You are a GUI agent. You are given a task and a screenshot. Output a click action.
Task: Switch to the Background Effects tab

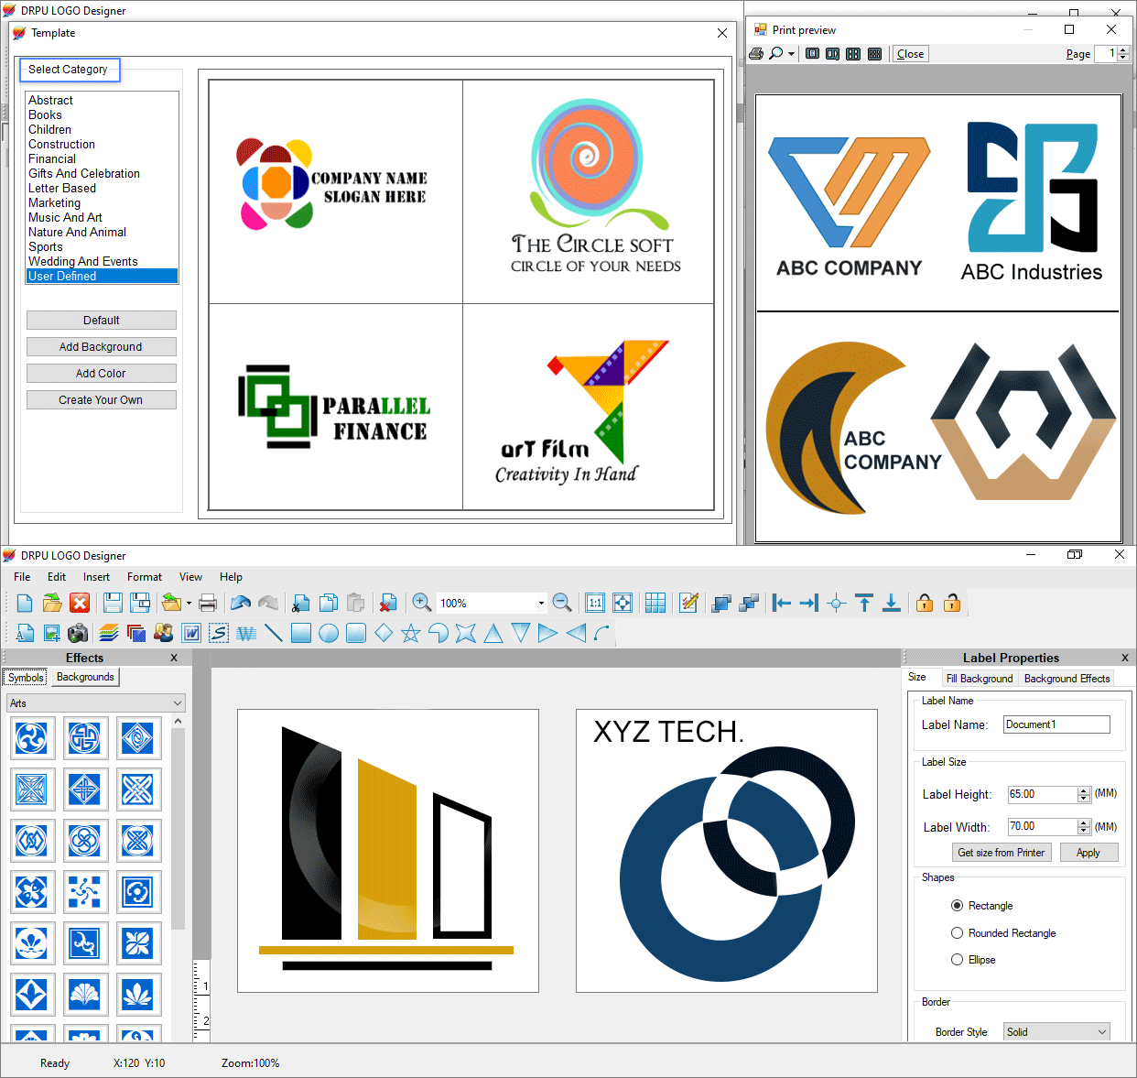pyautogui.click(x=1067, y=679)
